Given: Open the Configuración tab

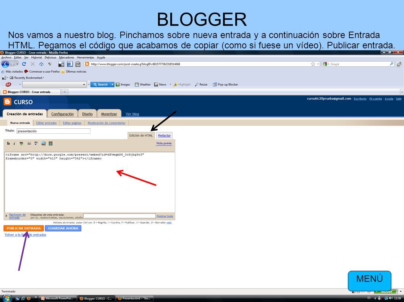Looking at the screenshot, I should [x=62, y=114].
